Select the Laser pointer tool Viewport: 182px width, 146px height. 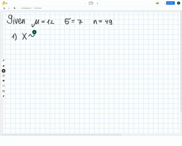[x=3, y=96]
